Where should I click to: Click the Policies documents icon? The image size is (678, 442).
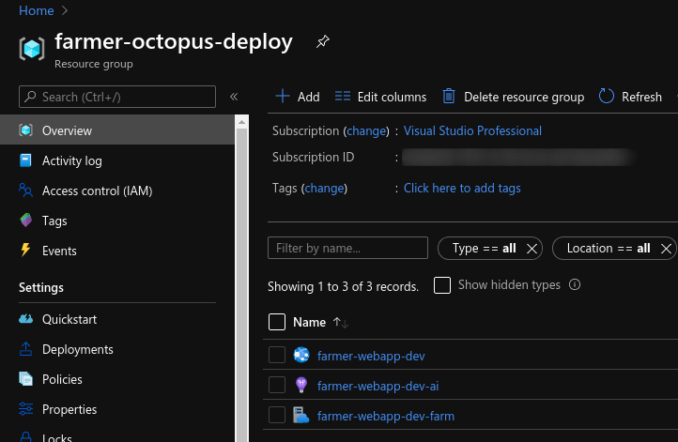click(26, 379)
